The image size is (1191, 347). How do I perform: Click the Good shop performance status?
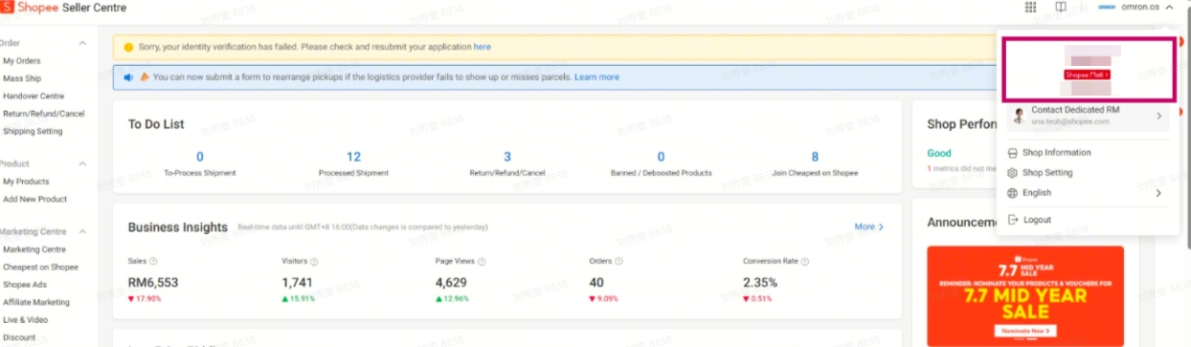click(x=939, y=153)
